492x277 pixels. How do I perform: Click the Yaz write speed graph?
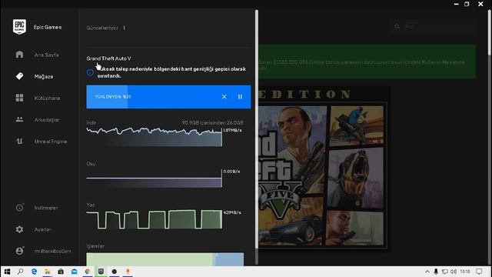pos(154,219)
